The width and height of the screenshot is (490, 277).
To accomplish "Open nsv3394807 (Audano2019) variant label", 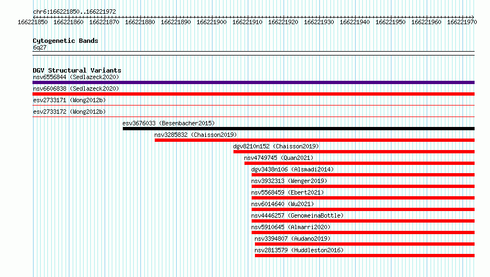I will pos(292,239).
